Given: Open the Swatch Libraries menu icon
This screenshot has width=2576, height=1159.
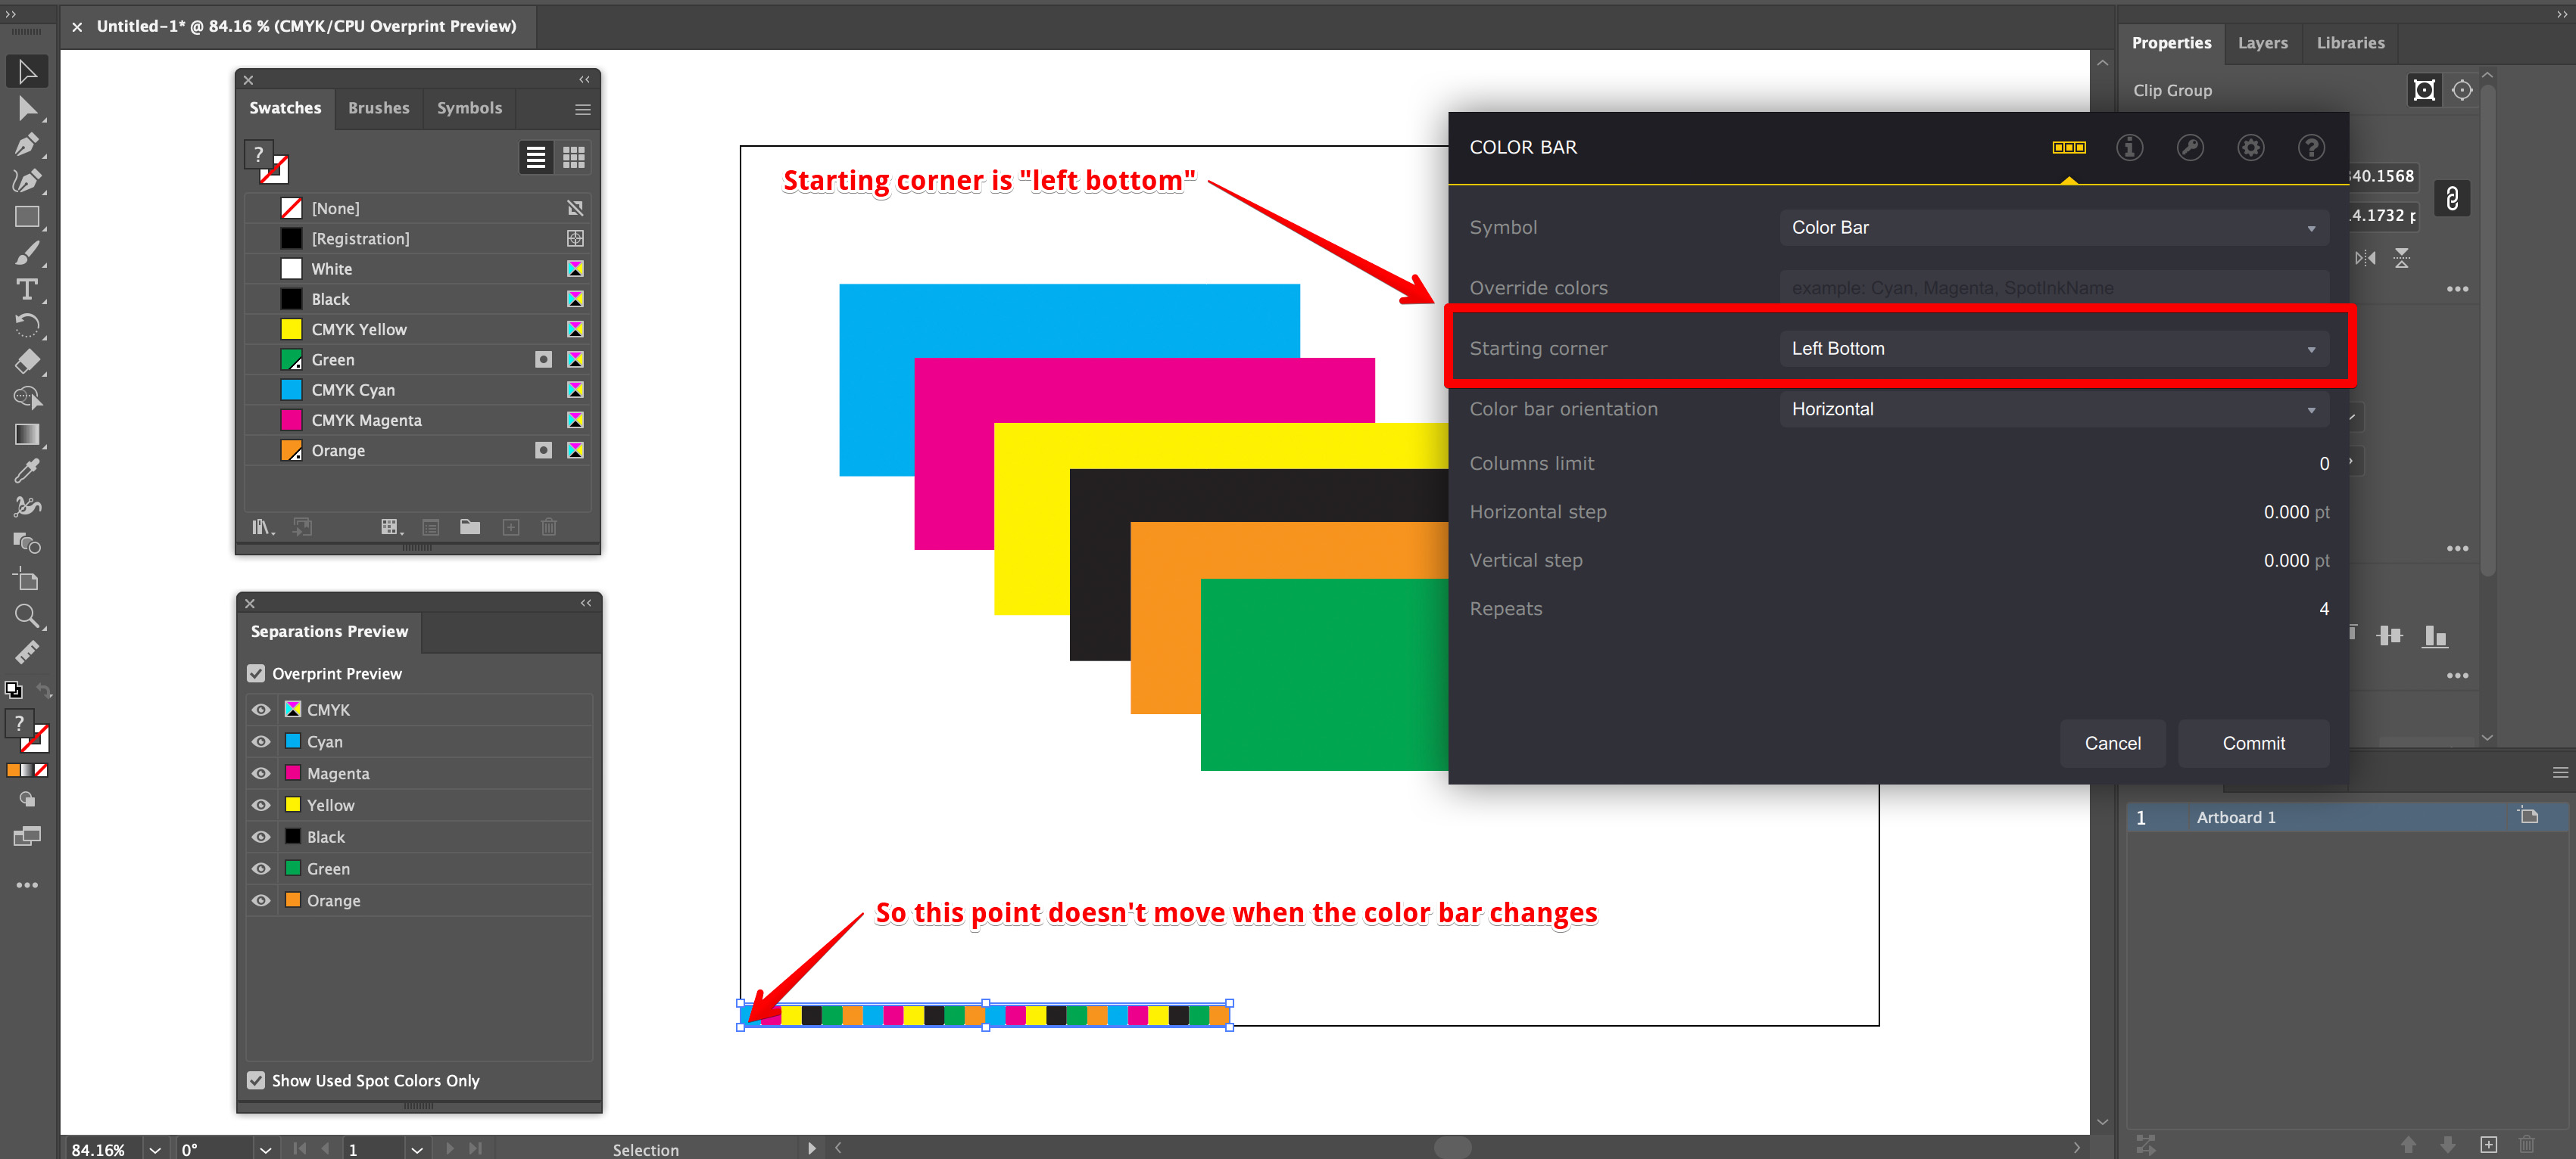Looking at the screenshot, I should (261, 527).
